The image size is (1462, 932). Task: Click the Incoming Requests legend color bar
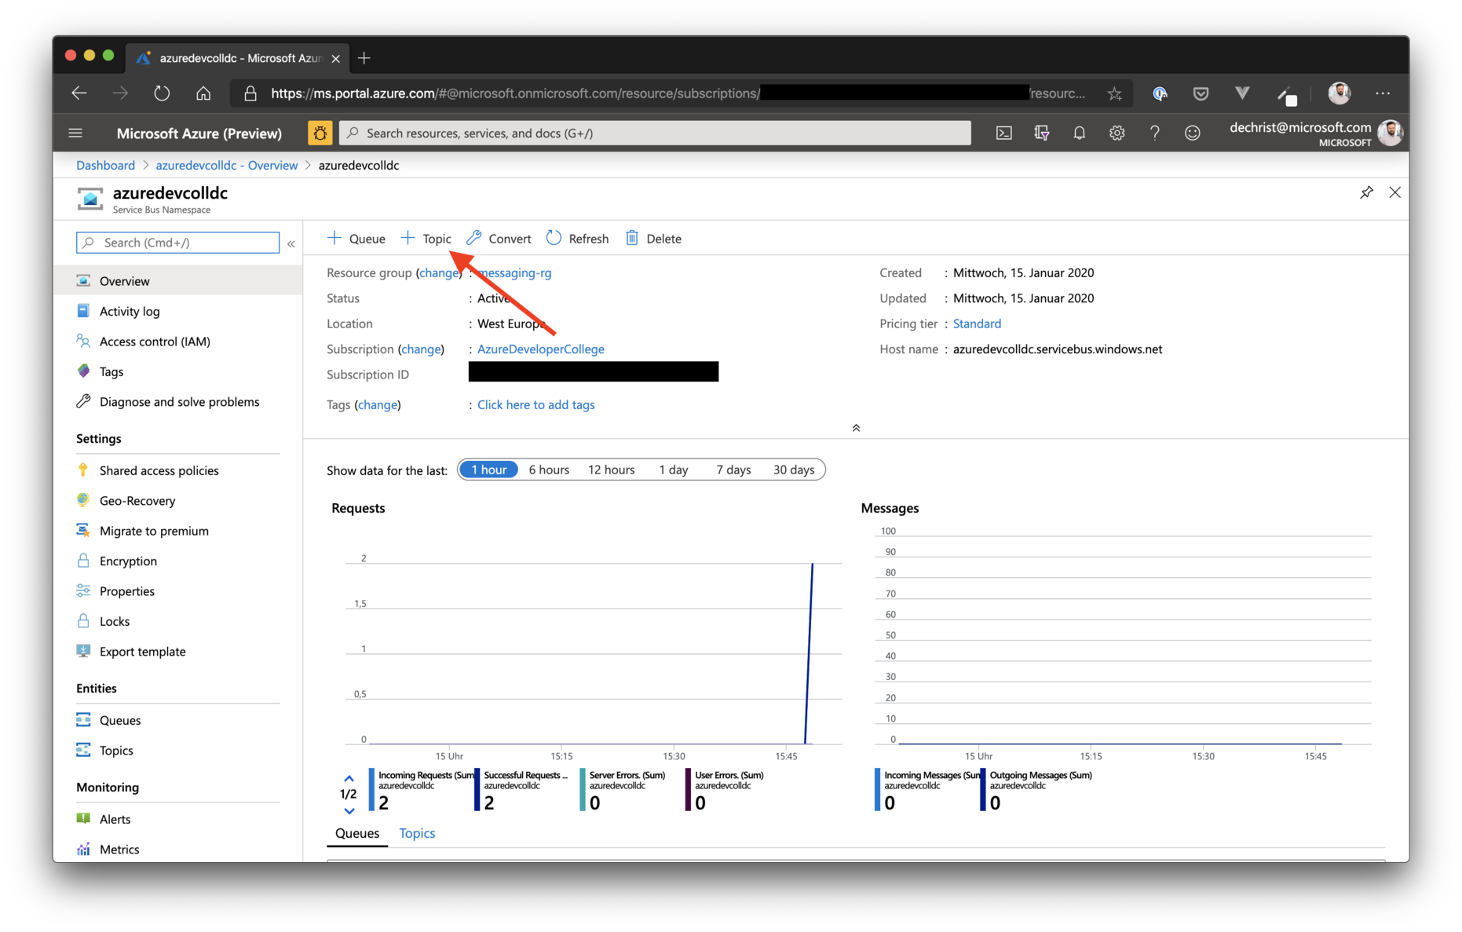(x=371, y=789)
